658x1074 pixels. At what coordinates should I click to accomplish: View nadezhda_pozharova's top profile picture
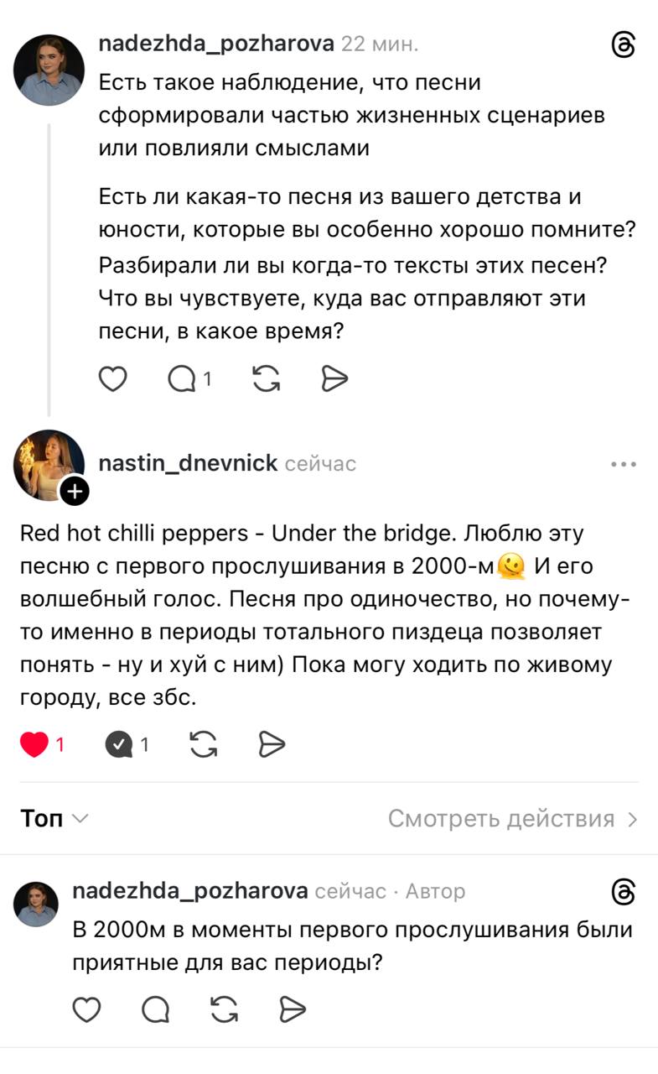[49, 70]
